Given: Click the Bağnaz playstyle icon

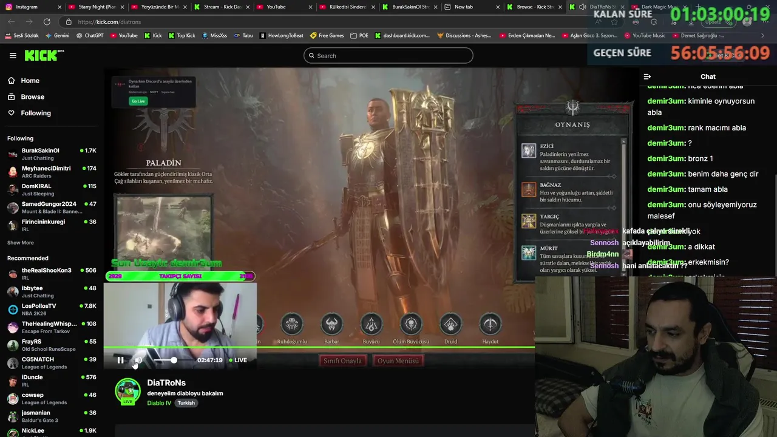Looking at the screenshot, I should [529, 189].
